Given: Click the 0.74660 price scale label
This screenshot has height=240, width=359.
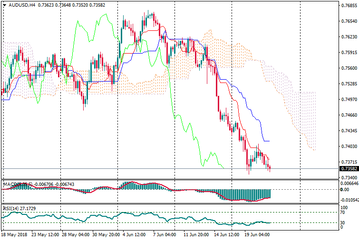Looking at the screenshot, I should (x=349, y=115).
